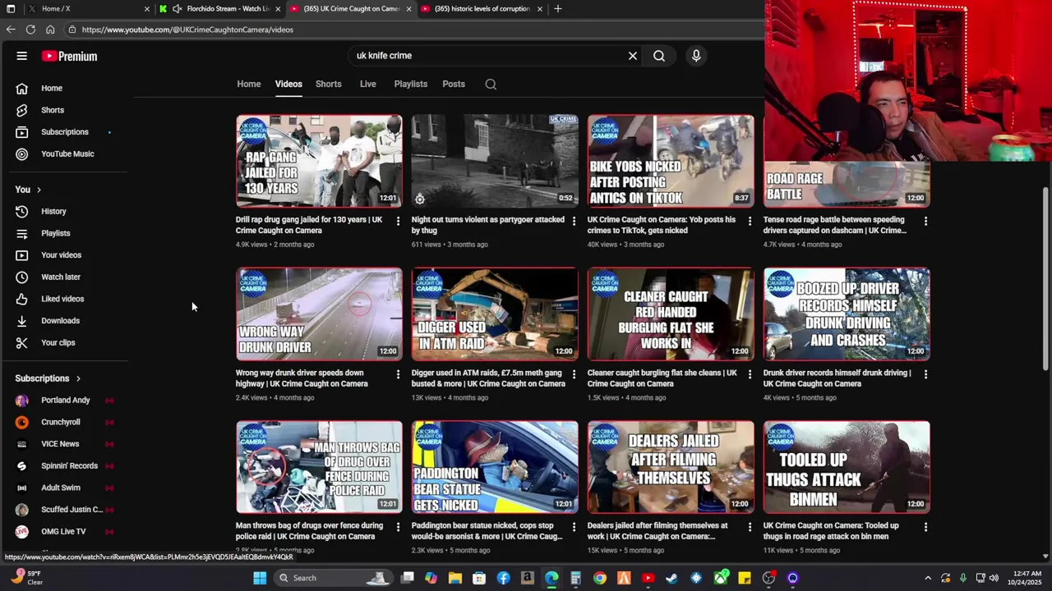The width and height of the screenshot is (1052, 591).
Task: Open options for Paddington bear statue video
Action: [574, 527]
